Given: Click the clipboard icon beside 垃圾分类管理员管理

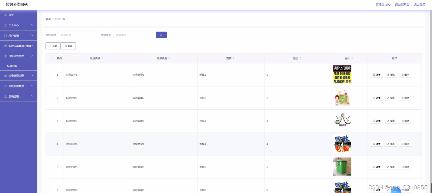Looking at the screenshot, I should point(5,46).
